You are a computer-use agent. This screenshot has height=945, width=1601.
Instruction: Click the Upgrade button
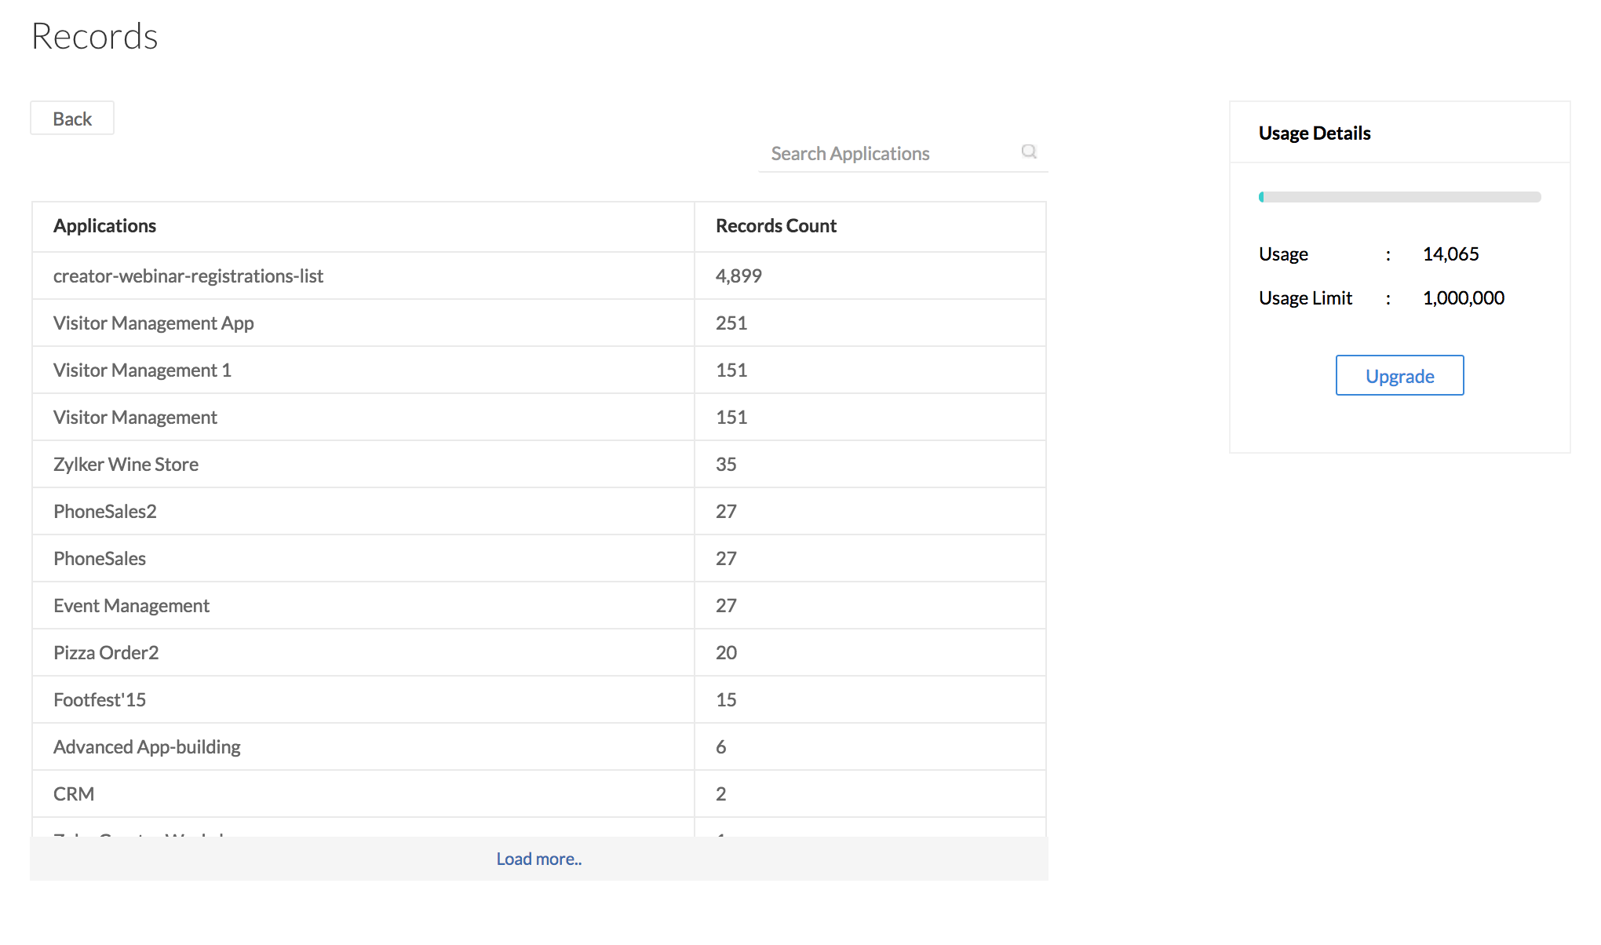coord(1399,376)
